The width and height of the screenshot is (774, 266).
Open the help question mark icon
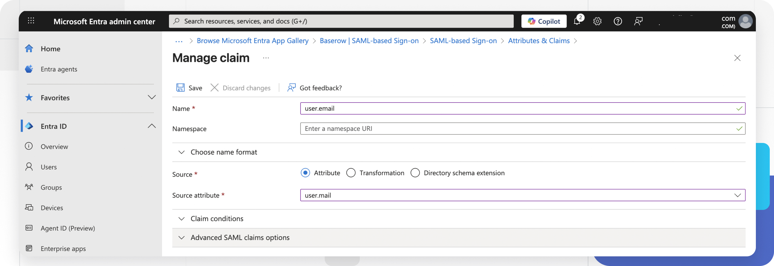tap(618, 21)
